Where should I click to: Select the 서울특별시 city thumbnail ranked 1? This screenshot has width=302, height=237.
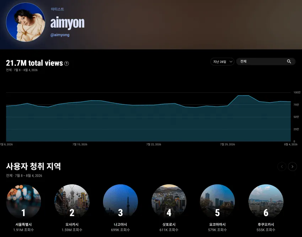[23, 201]
